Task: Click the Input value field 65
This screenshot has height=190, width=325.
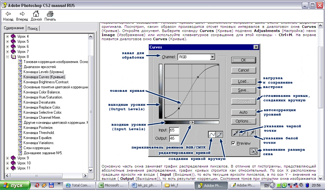Action: (174, 130)
